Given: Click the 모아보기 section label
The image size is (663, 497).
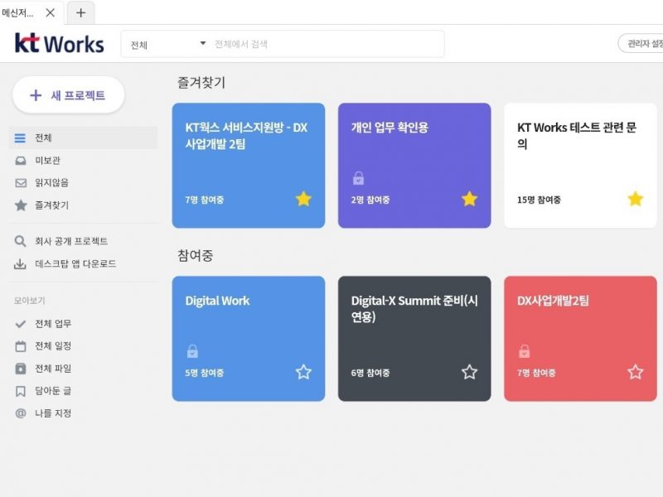Looking at the screenshot, I should click(x=29, y=301).
